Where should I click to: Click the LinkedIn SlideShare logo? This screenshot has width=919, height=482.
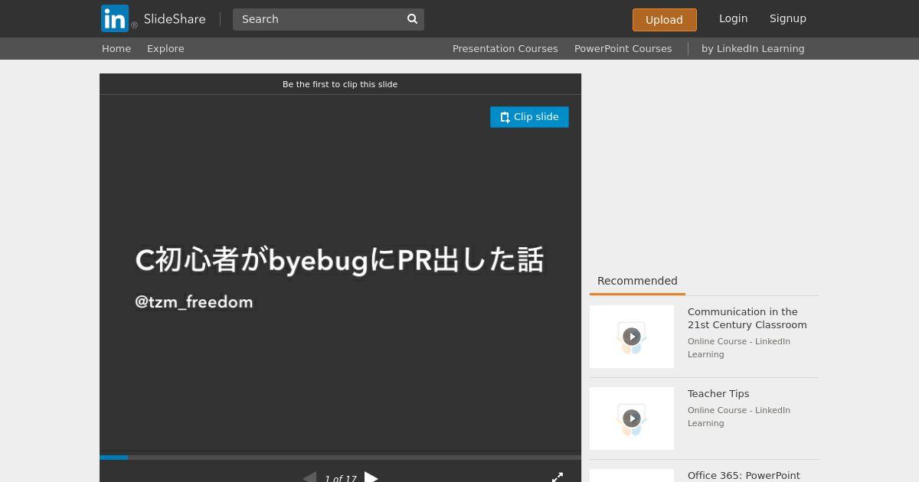[x=153, y=18]
